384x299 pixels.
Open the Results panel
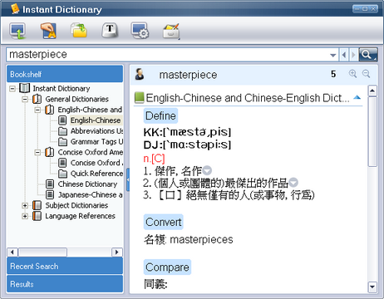coord(65,284)
